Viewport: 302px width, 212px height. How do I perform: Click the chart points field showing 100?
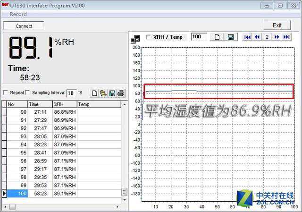tap(198, 37)
